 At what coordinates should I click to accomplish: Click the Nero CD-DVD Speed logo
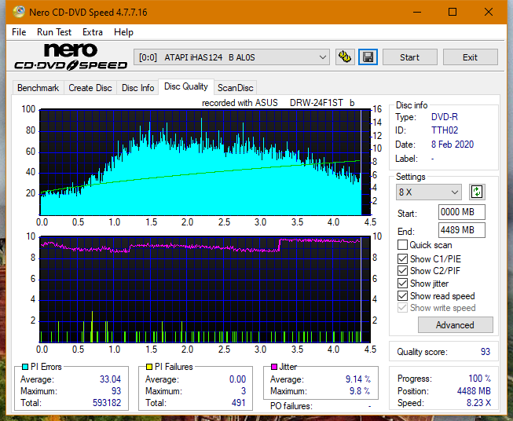pyautogui.click(x=71, y=57)
